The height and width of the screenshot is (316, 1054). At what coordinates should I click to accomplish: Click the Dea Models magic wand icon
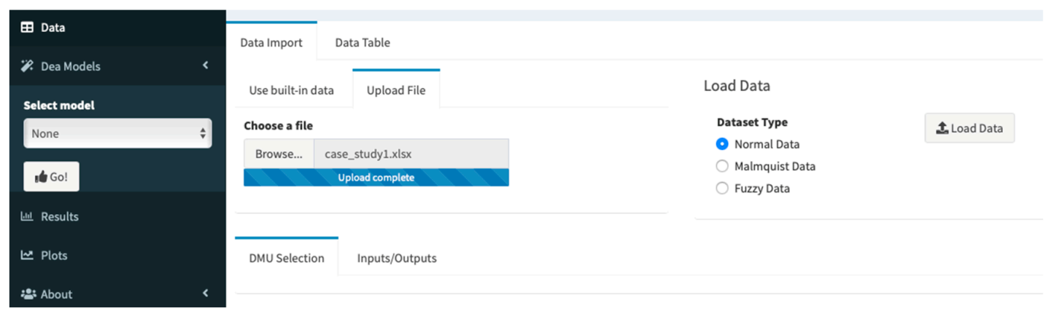[x=27, y=66]
